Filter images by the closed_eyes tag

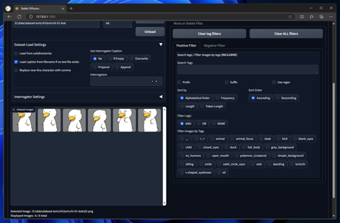[208, 147]
